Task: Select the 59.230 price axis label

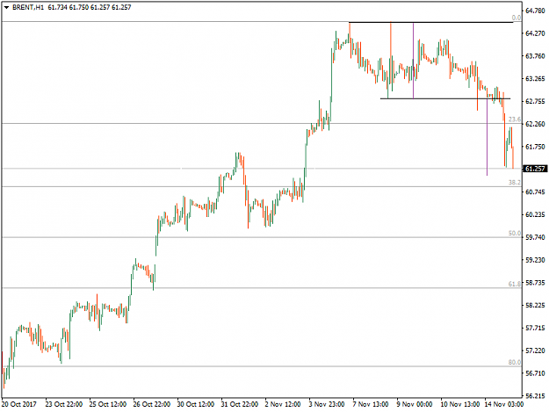Action: coord(535,260)
